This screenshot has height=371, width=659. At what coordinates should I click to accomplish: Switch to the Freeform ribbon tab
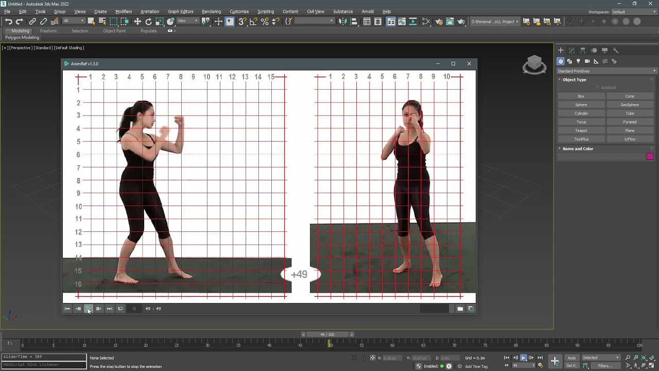(x=48, y=31)
